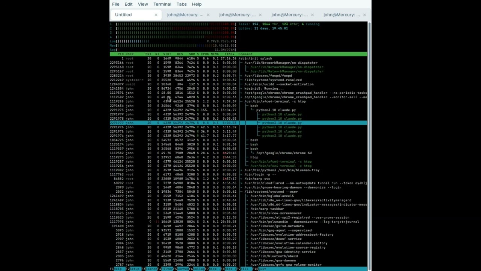Sort by the Command column header
Screen dimensions: 481x271
point(245,54)
